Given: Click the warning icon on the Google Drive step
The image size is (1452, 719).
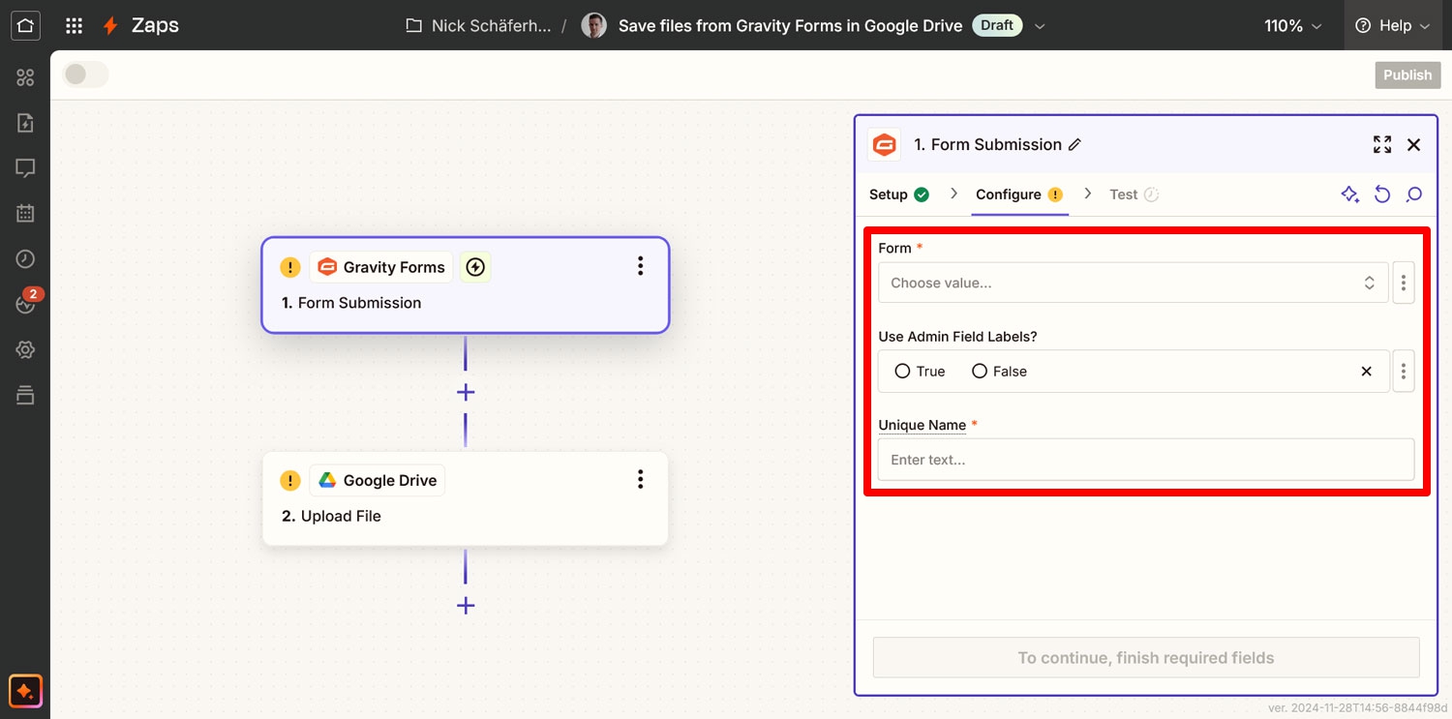Looking at the screenshot, I should 290,481.
